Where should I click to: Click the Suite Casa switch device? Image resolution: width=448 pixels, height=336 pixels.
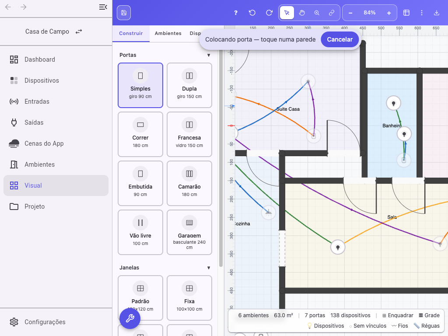click(x=313, y=136)
